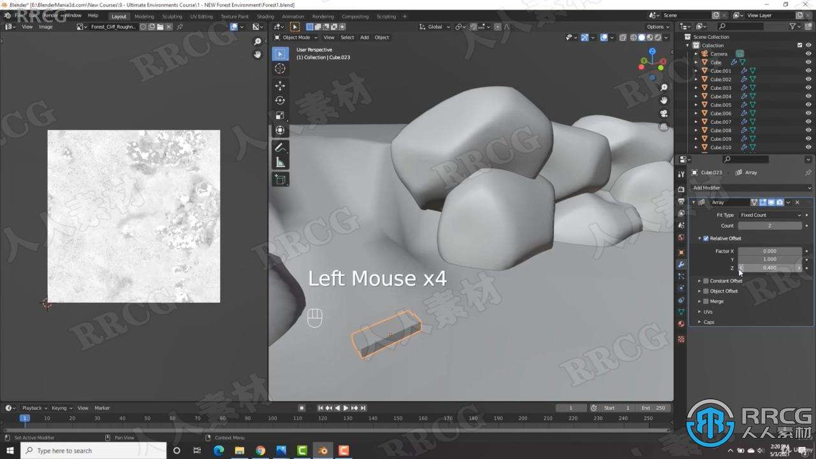Open viewport Options dropdown
Viewport: 816px width, 459px height.
coord(657,27)
